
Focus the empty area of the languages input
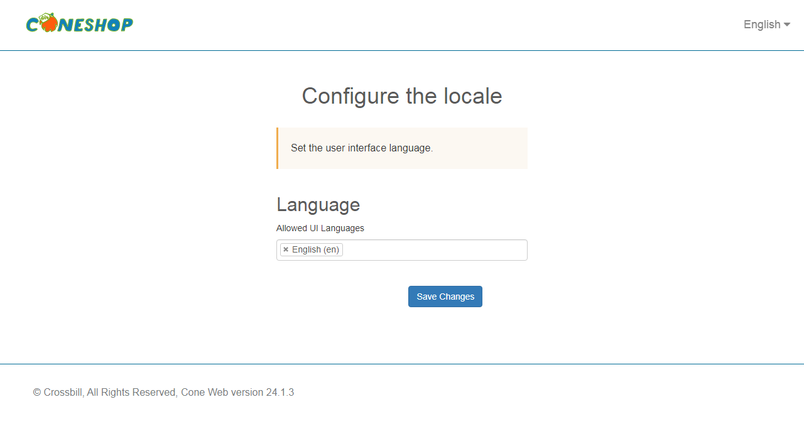click(x=435, y=249)
